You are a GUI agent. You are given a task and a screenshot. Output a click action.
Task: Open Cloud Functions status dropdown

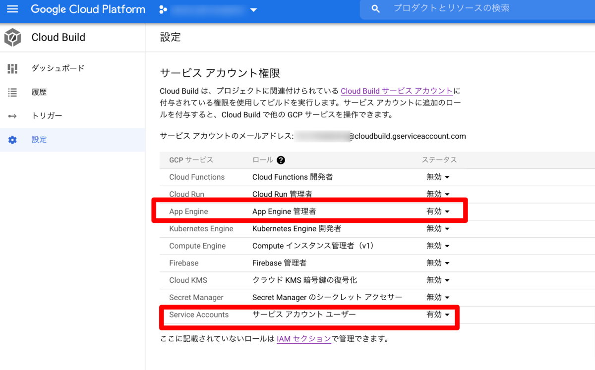[438, 177]
